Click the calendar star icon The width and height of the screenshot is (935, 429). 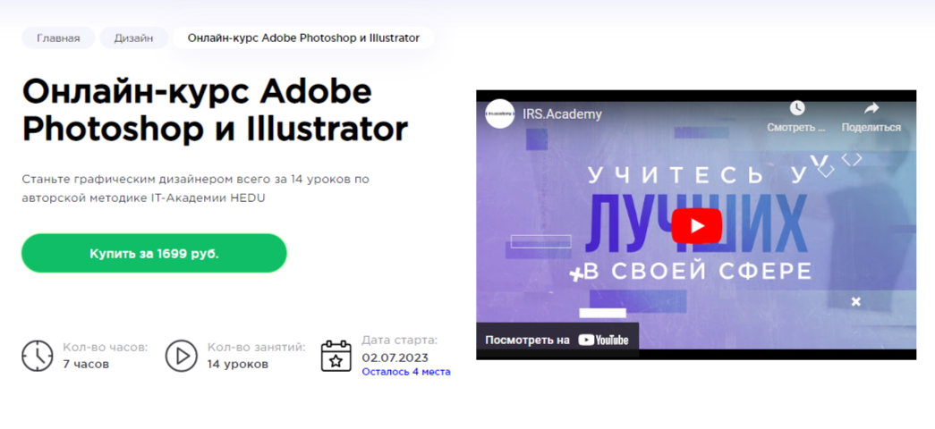(336, 357)
